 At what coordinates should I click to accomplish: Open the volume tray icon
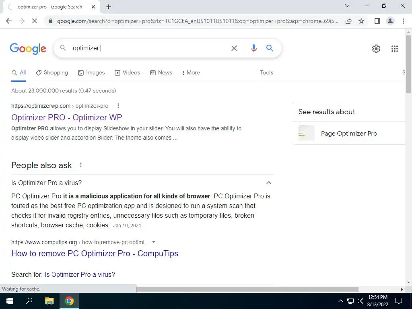[360, 301]
